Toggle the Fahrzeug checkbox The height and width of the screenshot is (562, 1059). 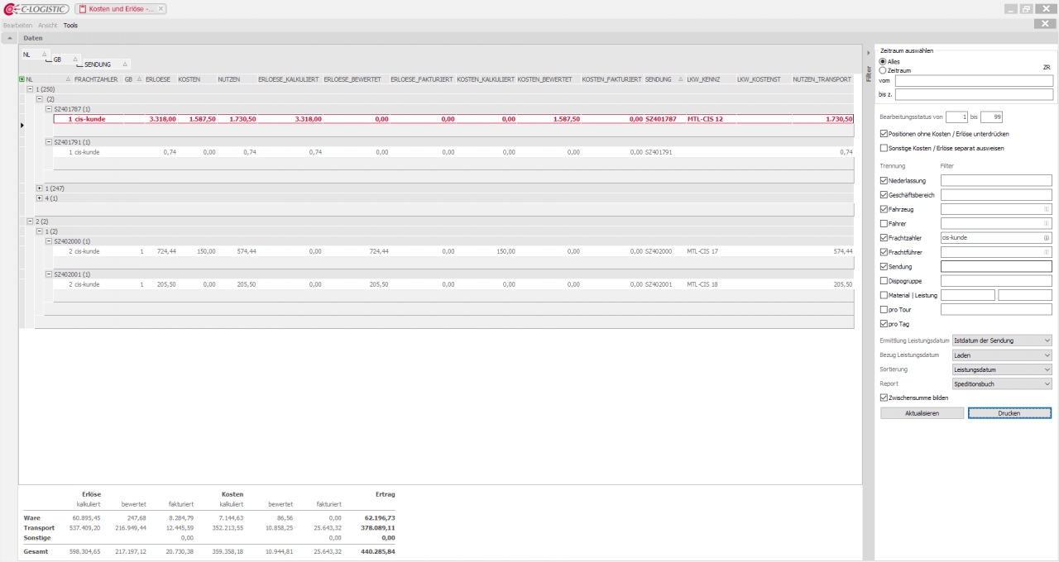[x=884, y=209]
